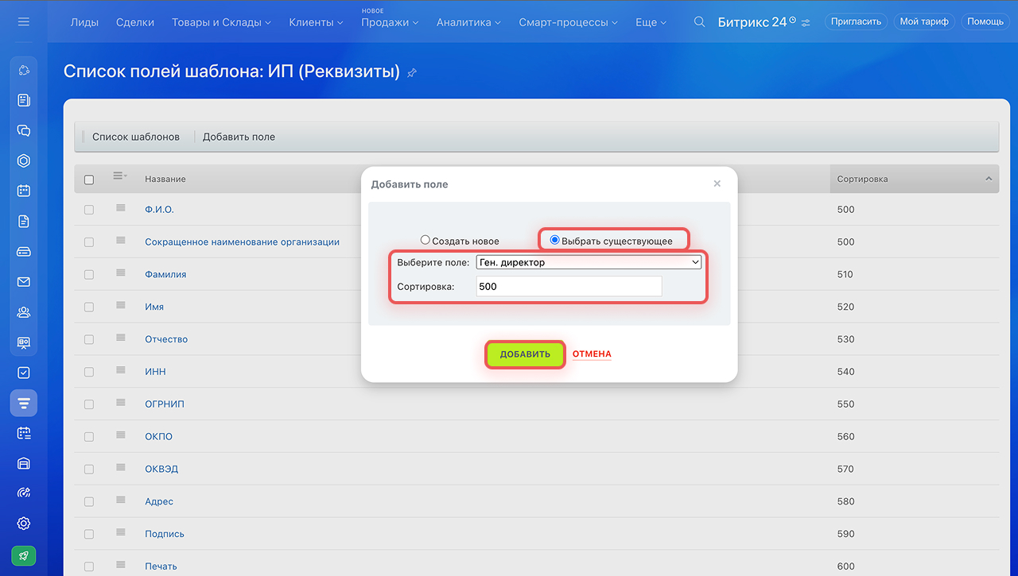
Task: Click the Пригласить button
Action: (x=856, y=21)
